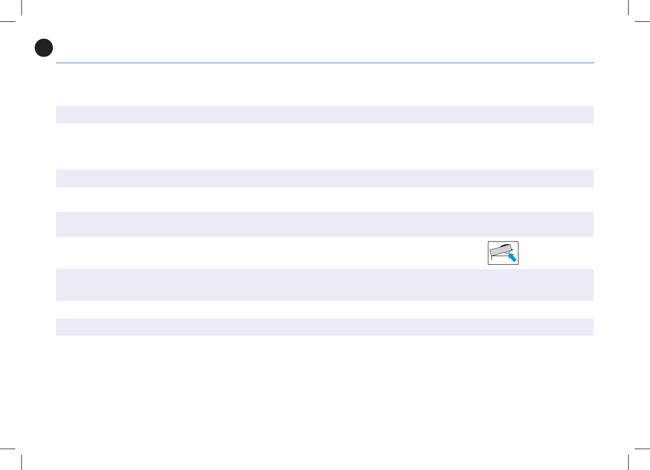Click the blank header area above the first shaded row

(325, 85)
